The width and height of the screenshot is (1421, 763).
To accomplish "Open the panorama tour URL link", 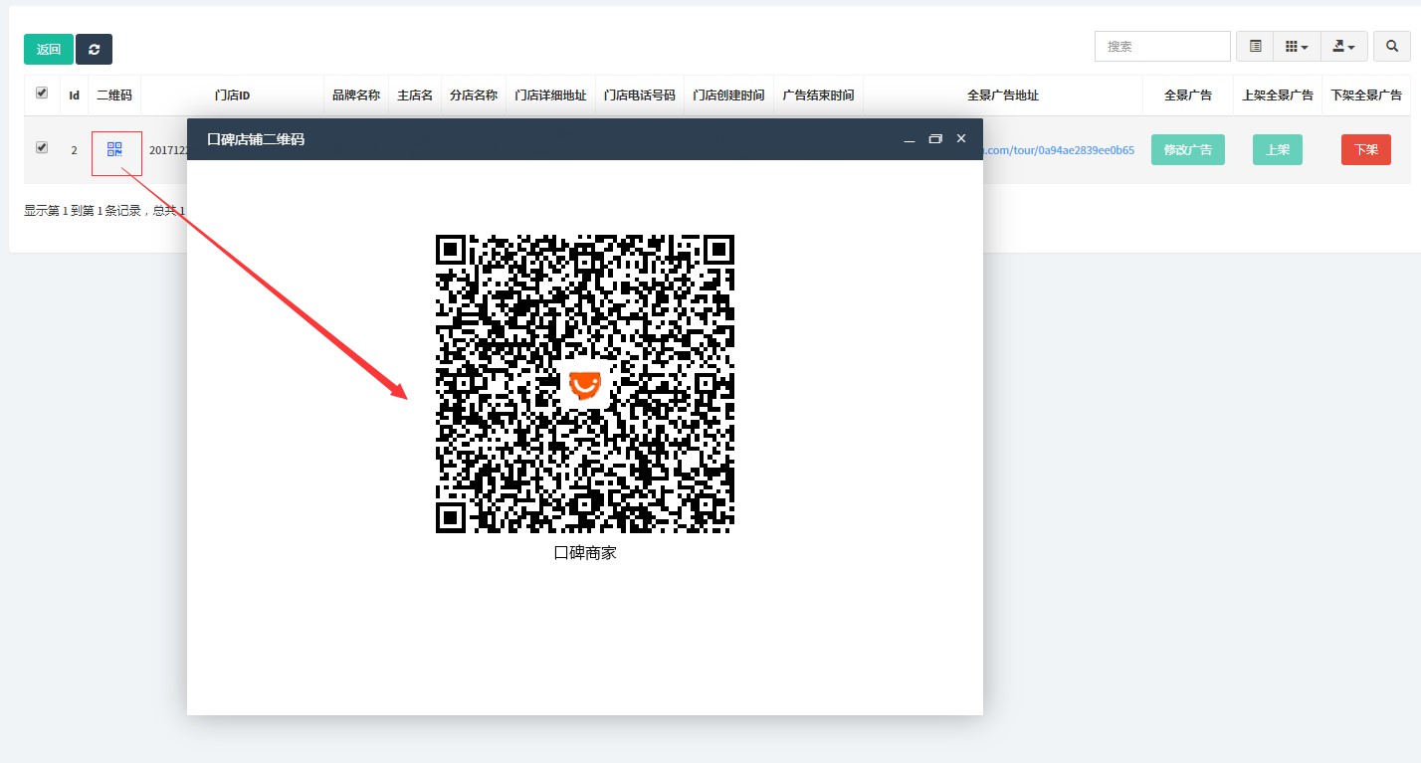I will 1059,150.
